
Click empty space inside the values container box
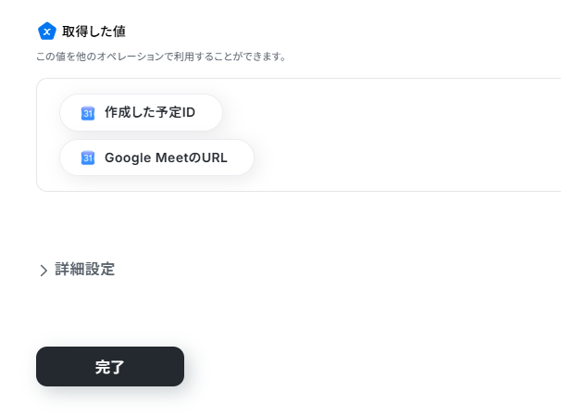[x=393, y=136]
